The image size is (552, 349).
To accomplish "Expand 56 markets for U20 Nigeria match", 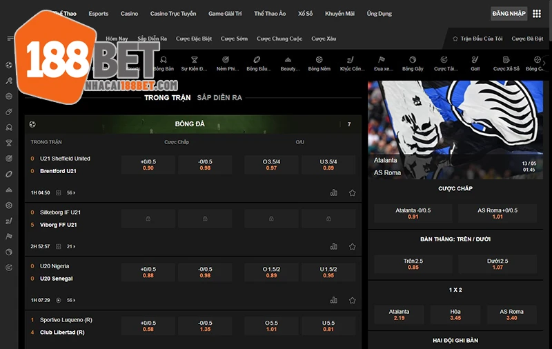I will [x=71, y=300].
